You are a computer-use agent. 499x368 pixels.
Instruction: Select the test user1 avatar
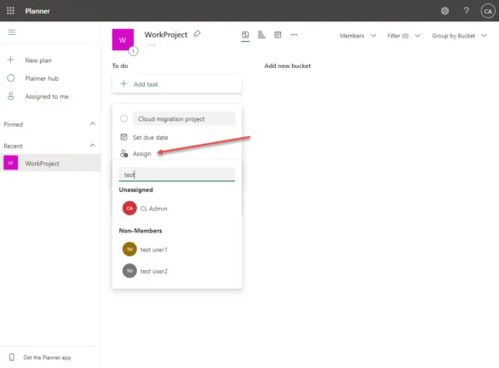(x=129, y=250)
